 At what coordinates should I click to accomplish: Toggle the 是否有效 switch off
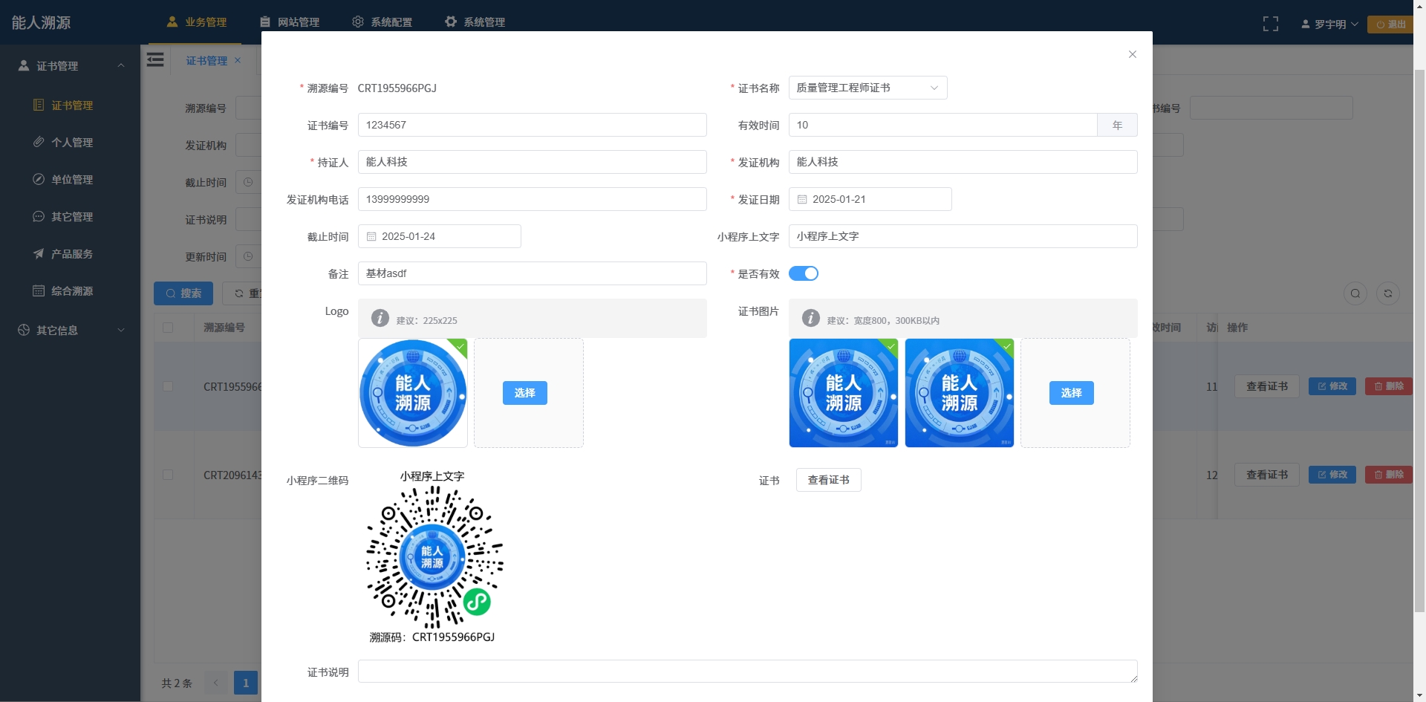coord(803,273)
